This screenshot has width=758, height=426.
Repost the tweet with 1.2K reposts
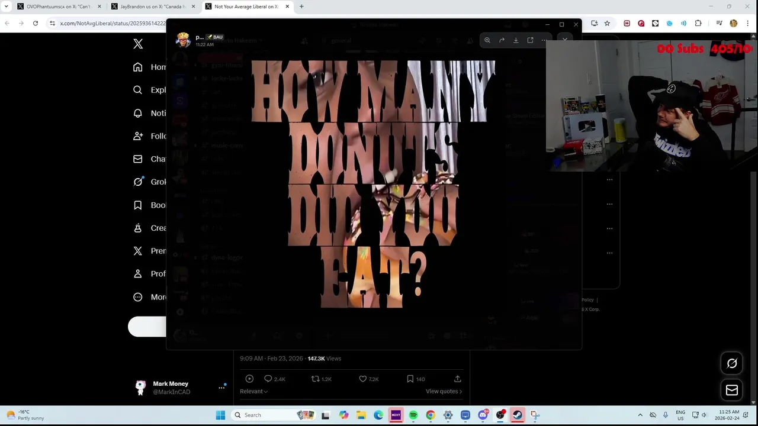[322, 379]
